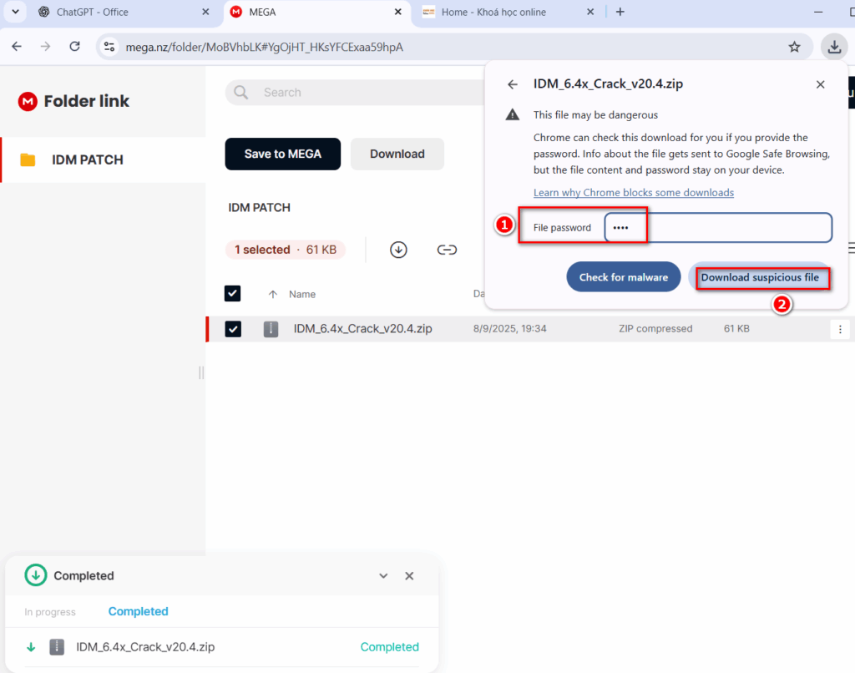
Task: Click the get link icon in selection bar
Action: click(x=447, y=250)
